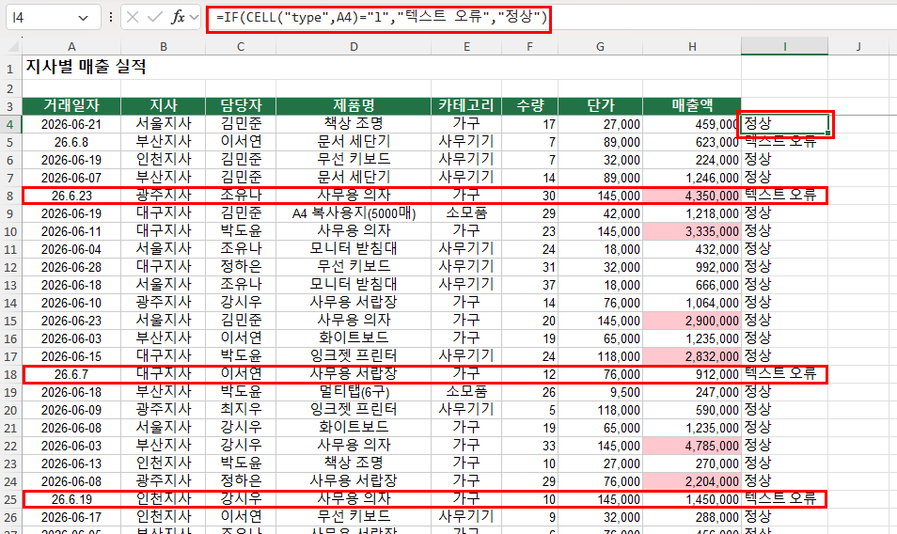
Task: Click 잉크젯 프린터 in row 17
Action: coord(354,356)
